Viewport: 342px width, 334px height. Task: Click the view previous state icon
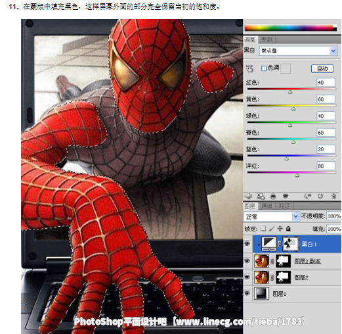(x=308, y=196)
